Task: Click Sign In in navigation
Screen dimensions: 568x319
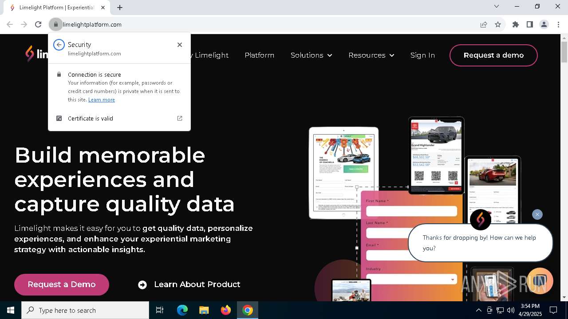Action: click(422, 55)
